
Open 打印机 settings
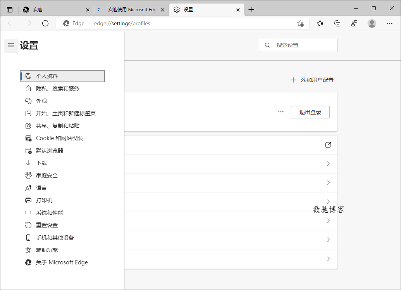tap(62, 200)
